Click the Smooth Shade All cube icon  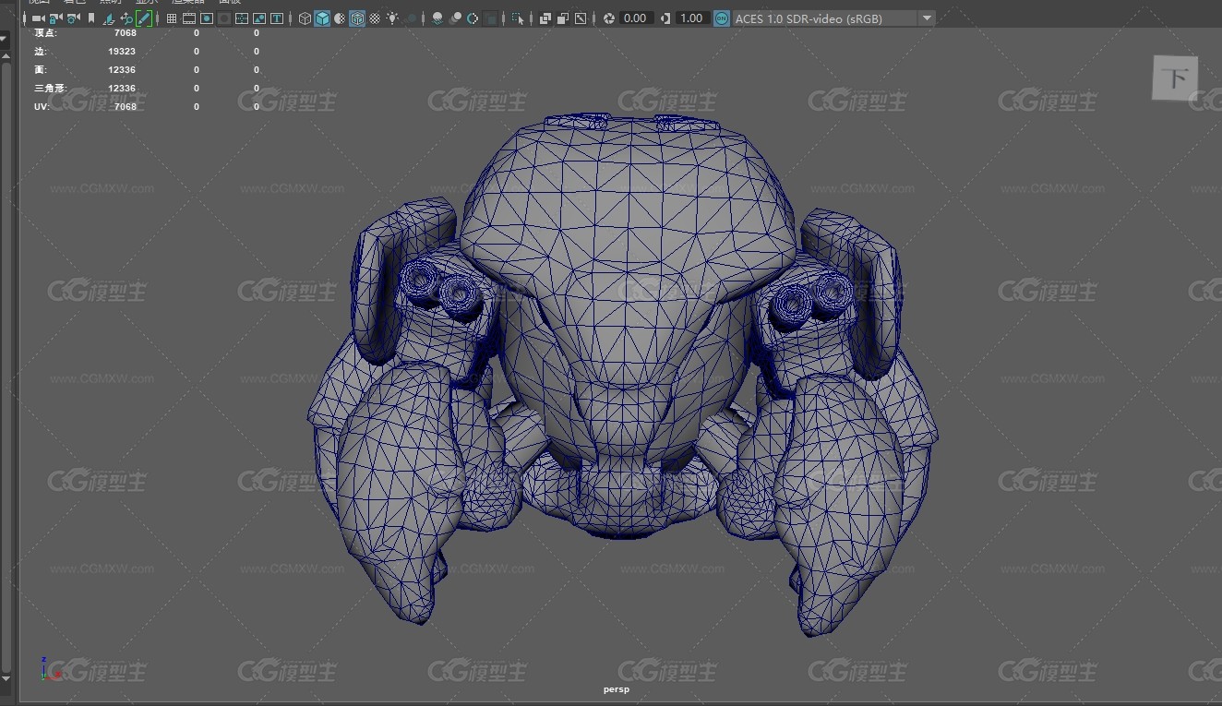[x=322, y=18]
